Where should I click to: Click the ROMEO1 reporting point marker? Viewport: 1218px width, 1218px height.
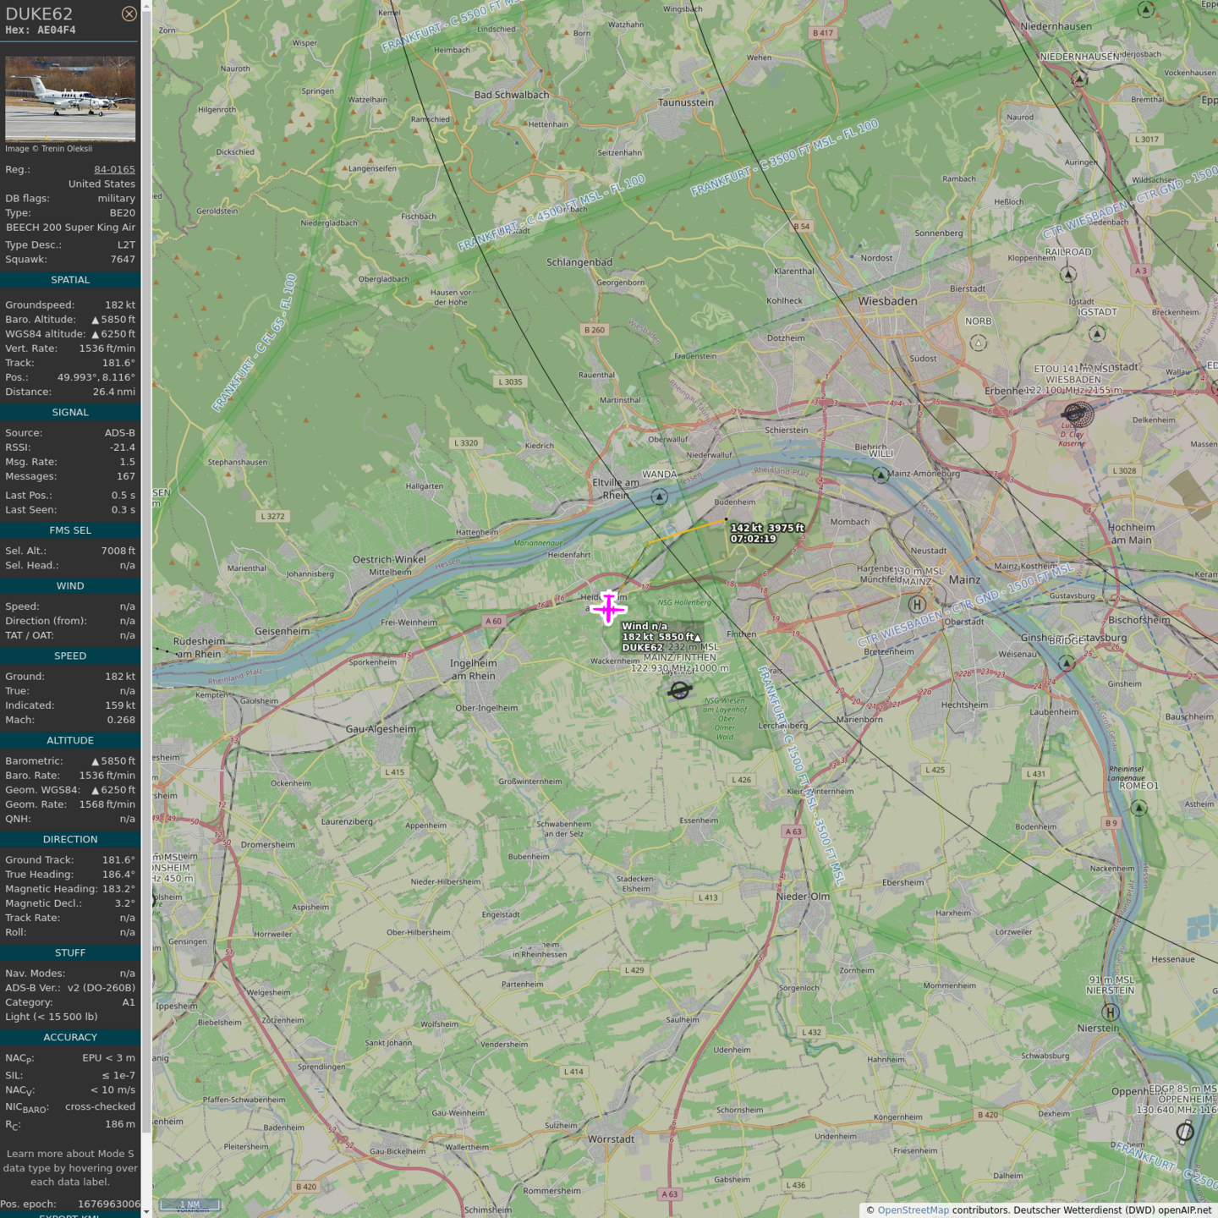click(1139, 808)
